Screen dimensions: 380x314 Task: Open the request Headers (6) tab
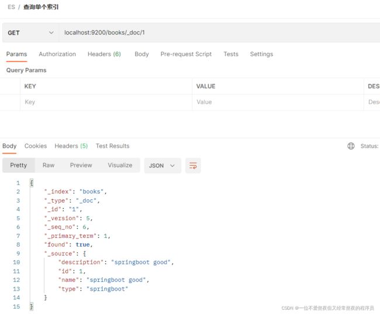click(x=104, y=54)
